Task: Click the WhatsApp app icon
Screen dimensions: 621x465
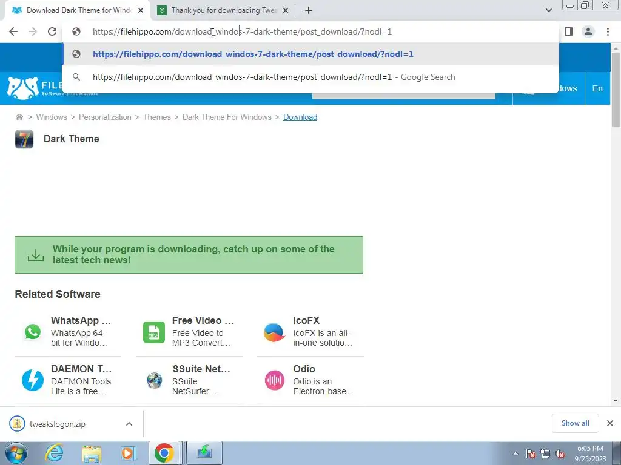Action: (33, 332)
